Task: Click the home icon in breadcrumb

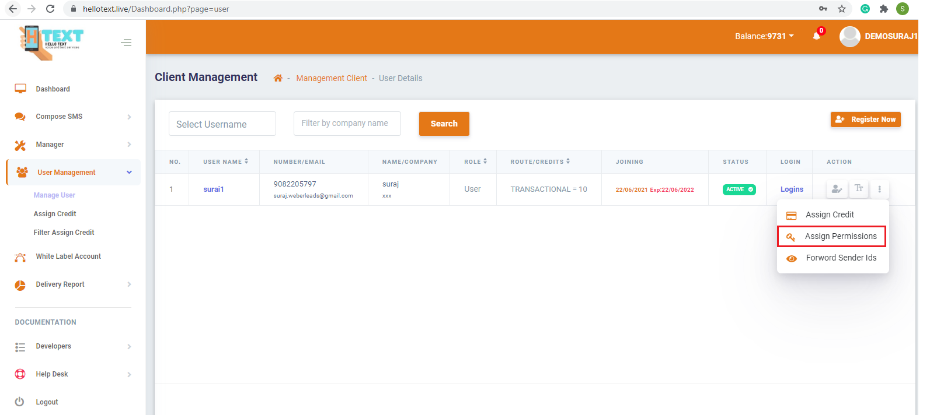Action: pos(278,78)
